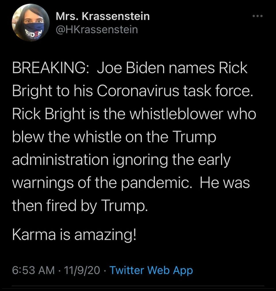Open the more actions menu for this tweet
The height and width of the screenshot is (291, 276).
click(x=257, y=16)
